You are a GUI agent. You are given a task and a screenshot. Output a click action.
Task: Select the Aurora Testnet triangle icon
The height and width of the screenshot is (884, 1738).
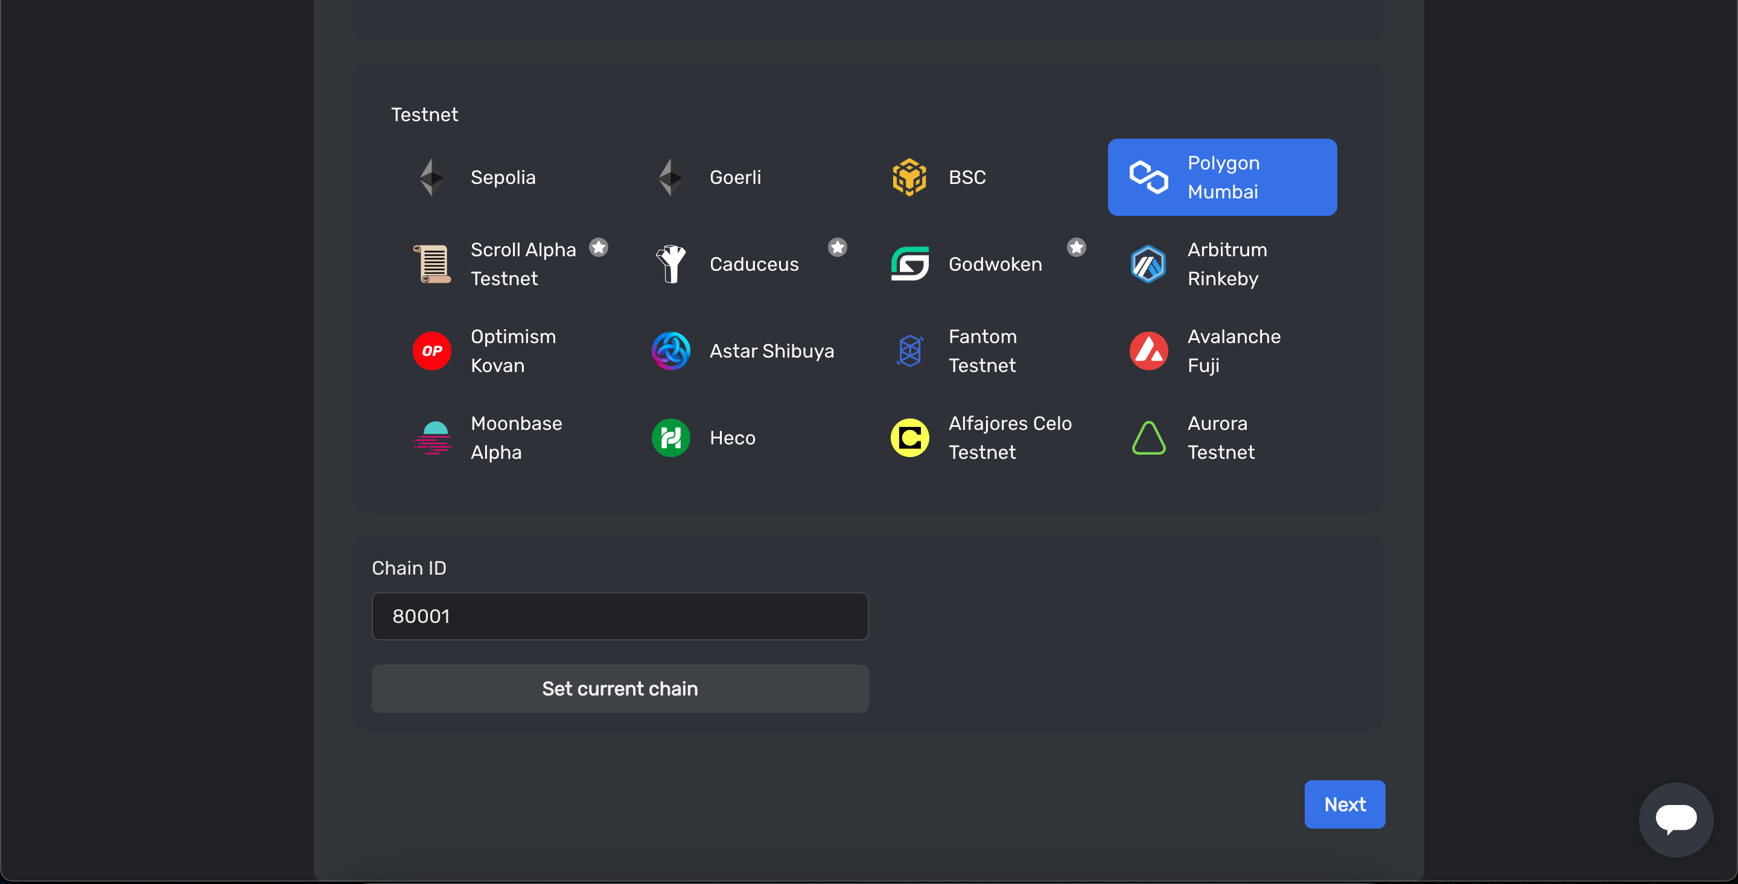click(1148, 438)
